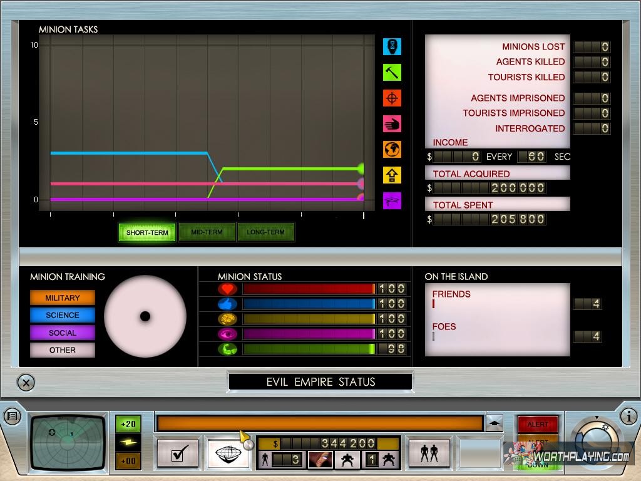Open the two-minions management button
This screenshot has height=481, width=641.
click(x=429, y=453)
